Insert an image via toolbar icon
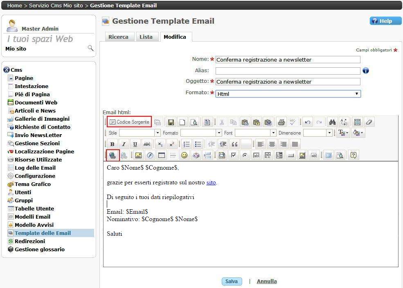 (x=138, y=155)
